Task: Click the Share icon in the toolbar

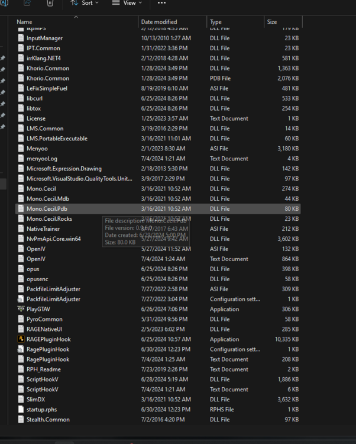Action: (x=27, y=3)
